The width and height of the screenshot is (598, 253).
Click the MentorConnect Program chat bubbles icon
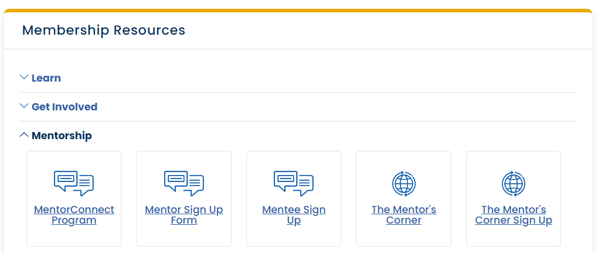click(x=74, y=184)
